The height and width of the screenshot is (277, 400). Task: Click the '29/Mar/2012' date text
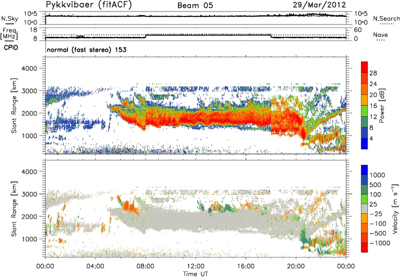pos(319,5)
